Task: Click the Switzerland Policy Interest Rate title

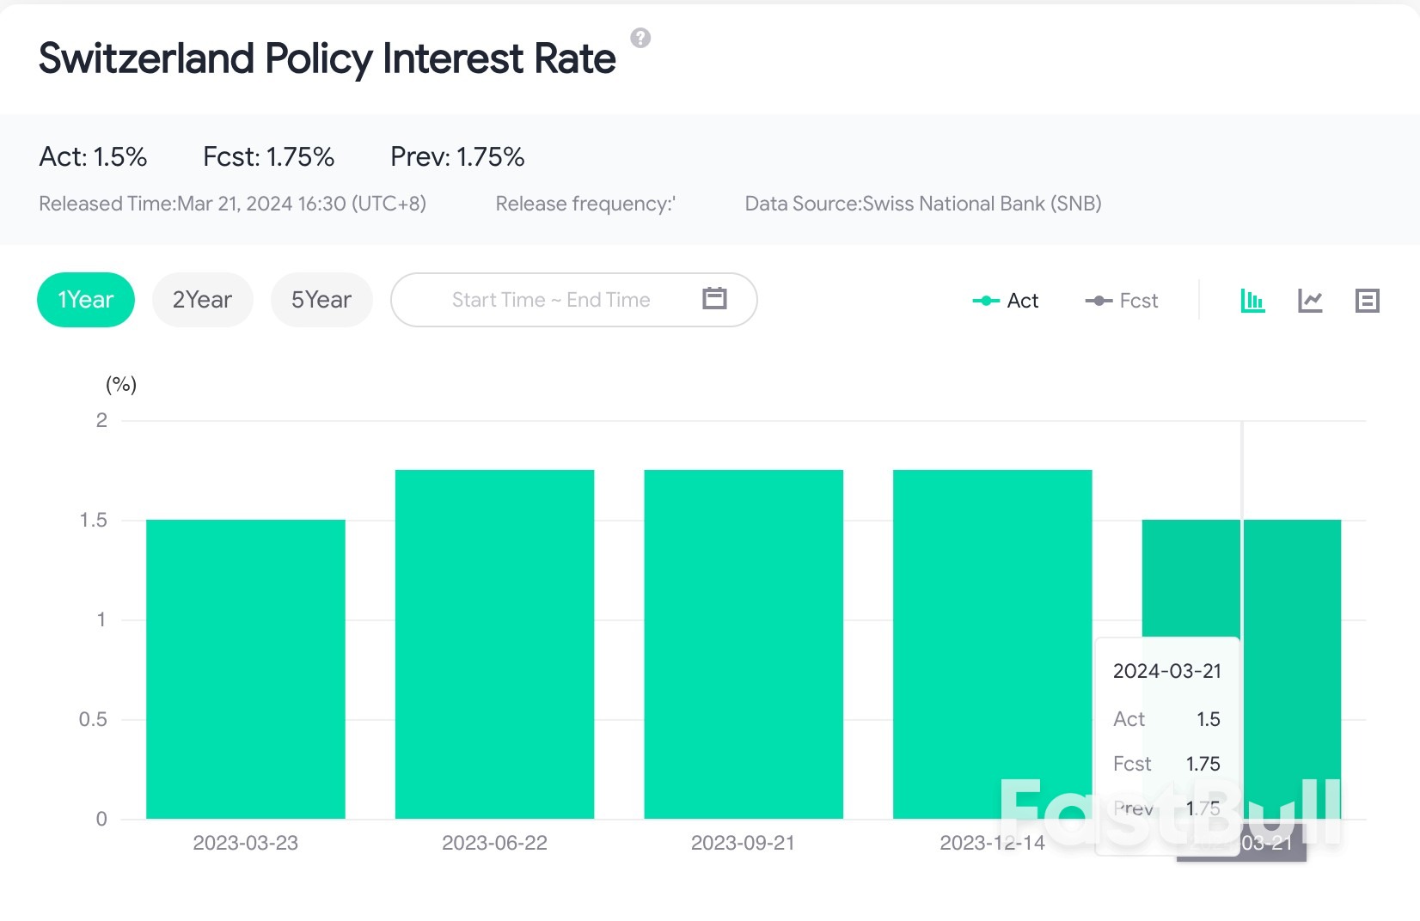Action: coord(327,57)
